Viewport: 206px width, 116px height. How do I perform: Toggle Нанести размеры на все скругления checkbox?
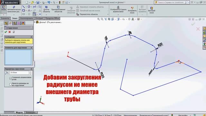(10, 84)
